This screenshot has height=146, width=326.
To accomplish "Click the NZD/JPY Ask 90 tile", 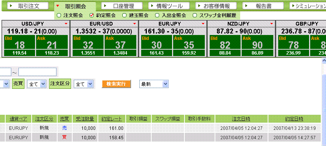I will point(257,43).
